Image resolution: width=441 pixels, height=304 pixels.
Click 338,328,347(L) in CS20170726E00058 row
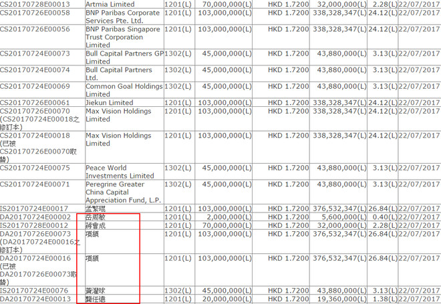(339, 13)
